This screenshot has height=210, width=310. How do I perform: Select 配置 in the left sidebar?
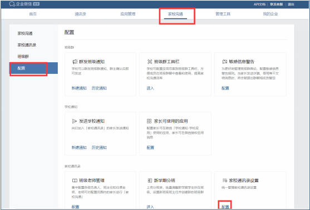(x=33, y=68)
